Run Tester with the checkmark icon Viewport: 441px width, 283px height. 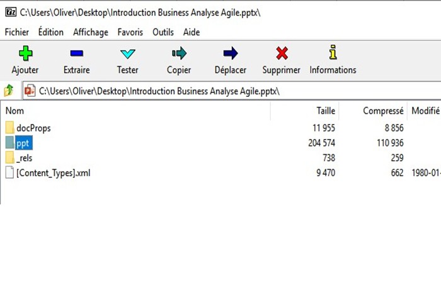pyautogui.click(x=128, y=53)
